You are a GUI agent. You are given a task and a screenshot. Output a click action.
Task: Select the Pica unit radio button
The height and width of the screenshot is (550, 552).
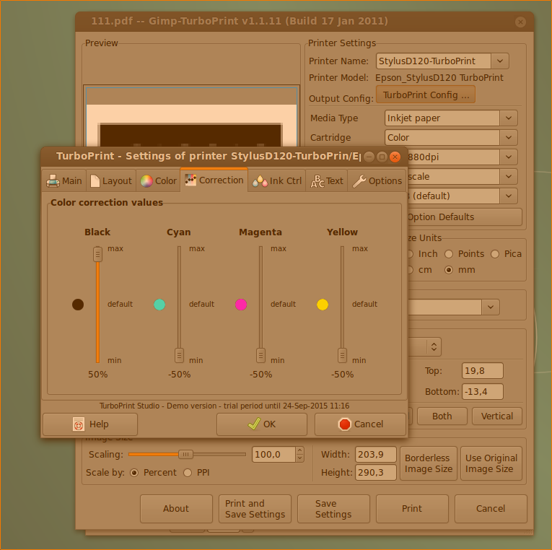point(495,254)
